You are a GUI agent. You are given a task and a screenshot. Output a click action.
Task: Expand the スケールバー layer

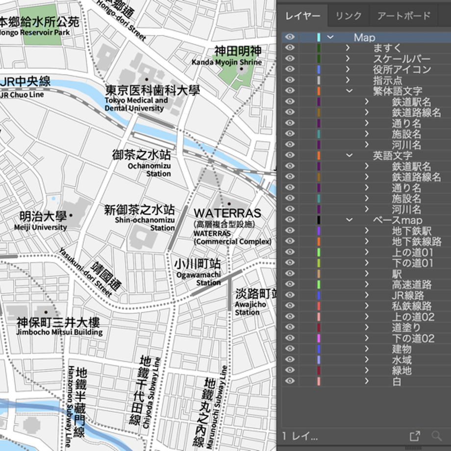(x=348, y=59)
